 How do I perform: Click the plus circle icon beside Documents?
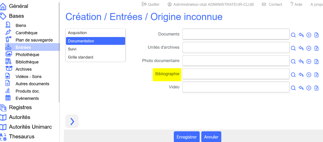pyautogui.click(x=309, y=35)
